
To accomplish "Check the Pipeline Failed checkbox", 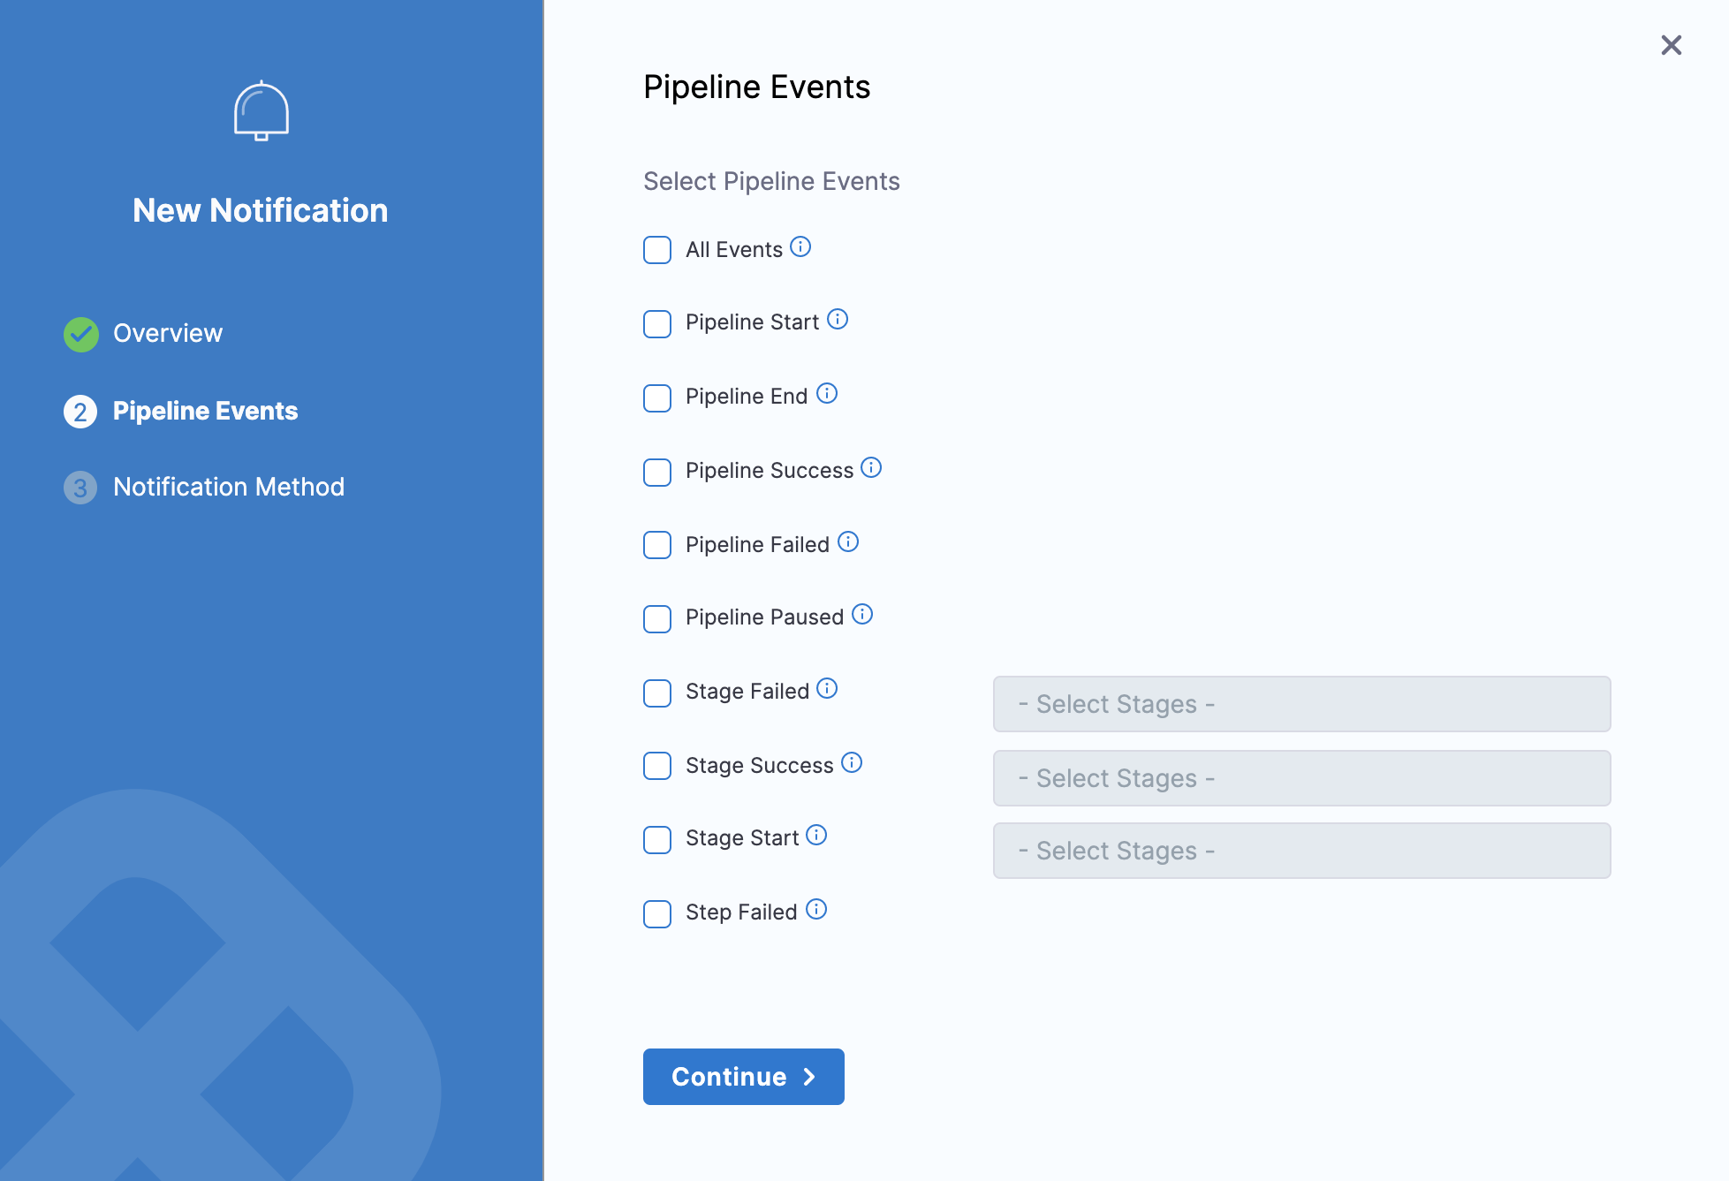I will 657,545.
